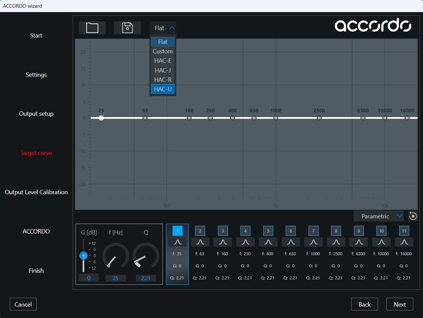Save the target curve using floppy disk icon
This screenshot has width=423, height=318.
[x=128, y=28]
